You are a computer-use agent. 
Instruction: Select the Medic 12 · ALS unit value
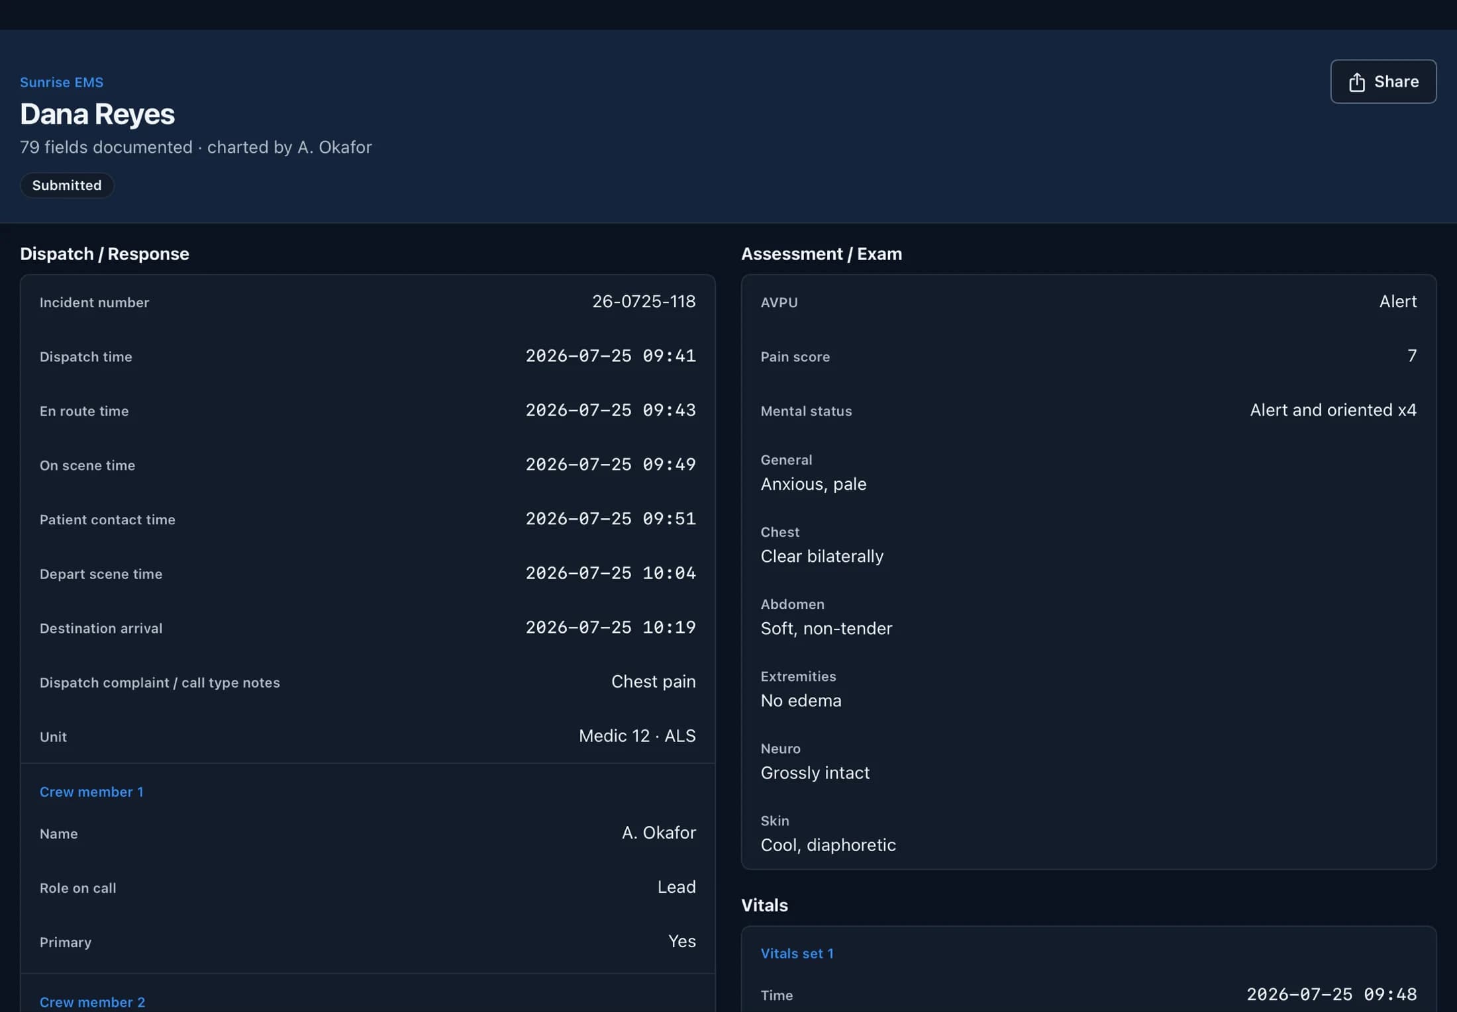tap(637, 735)
